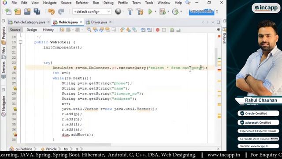Open the Refactor menu

pos(82,3)
